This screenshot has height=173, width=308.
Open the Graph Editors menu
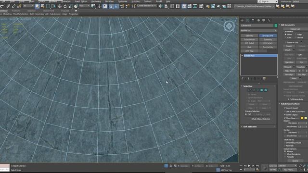(x=81, y=1)
